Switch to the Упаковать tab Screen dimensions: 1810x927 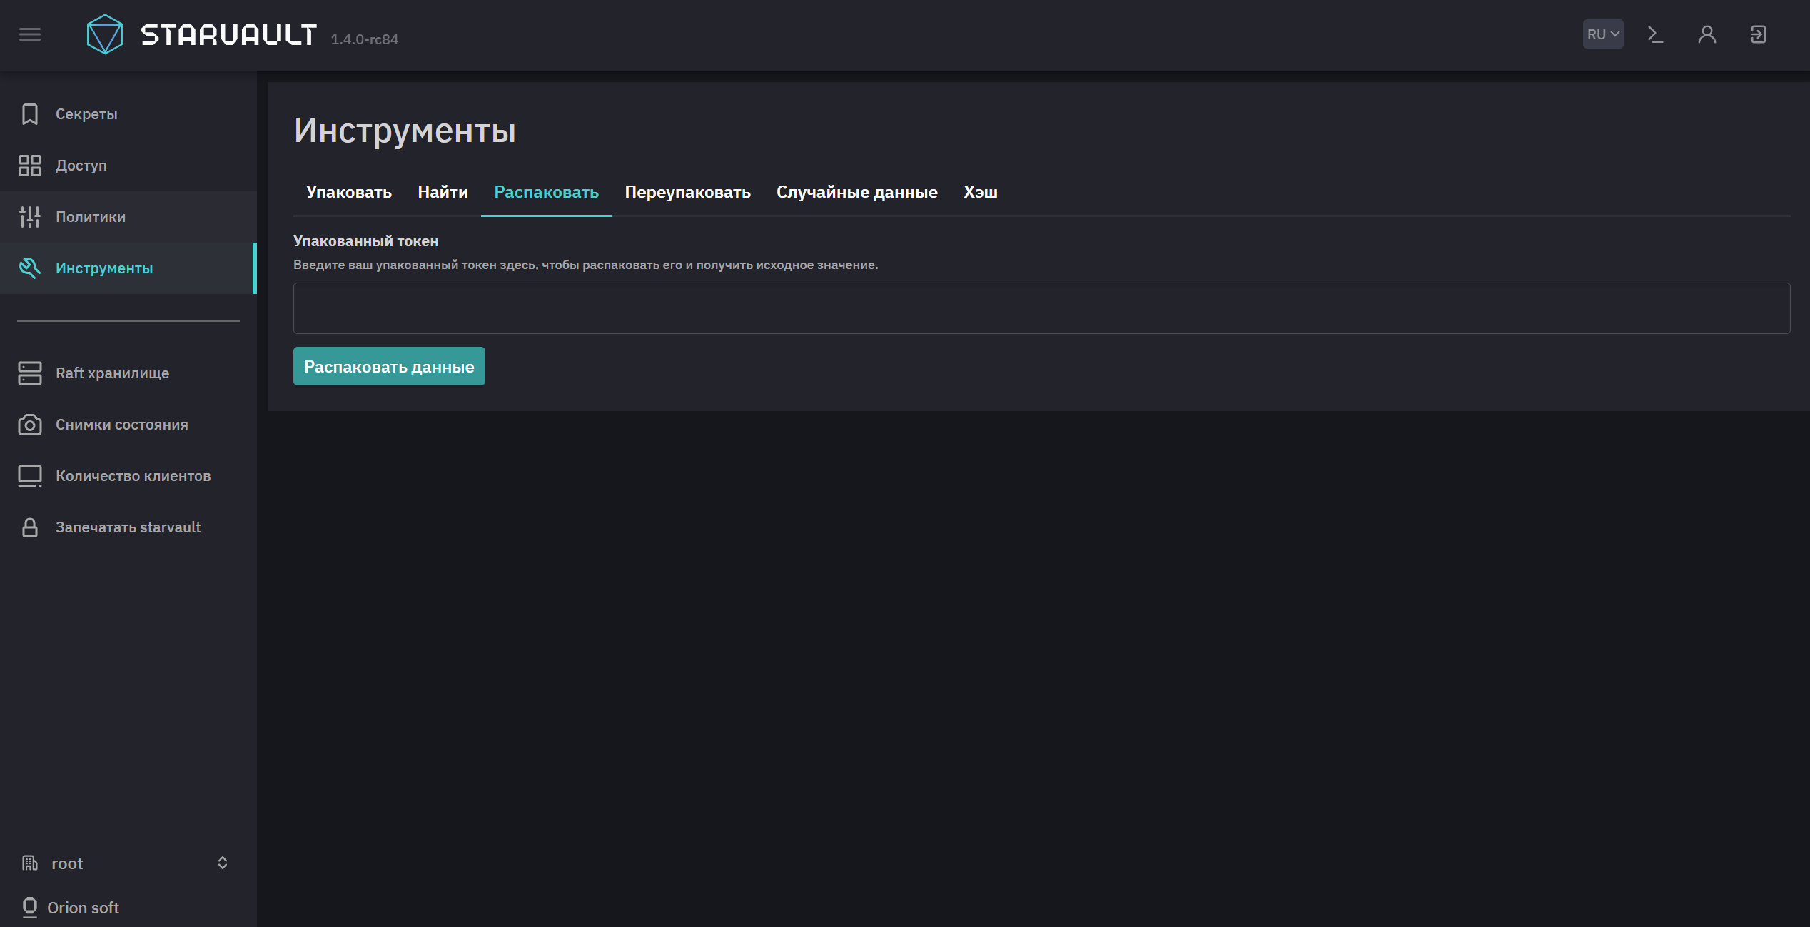[x=349, y=192]
